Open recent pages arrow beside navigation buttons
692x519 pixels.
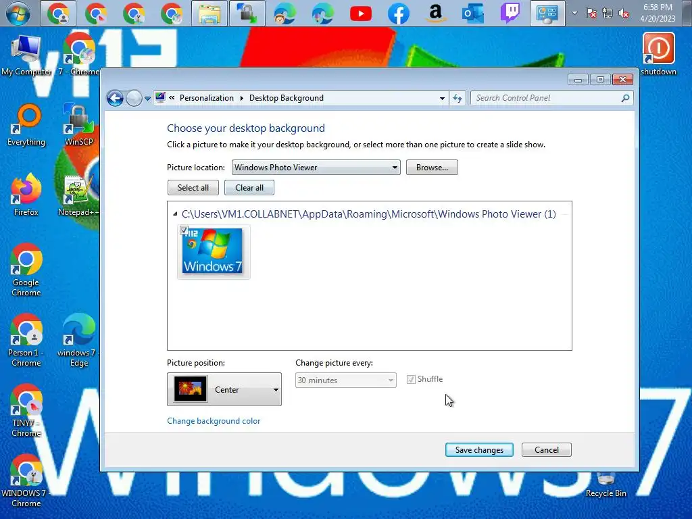pos(147,99)
